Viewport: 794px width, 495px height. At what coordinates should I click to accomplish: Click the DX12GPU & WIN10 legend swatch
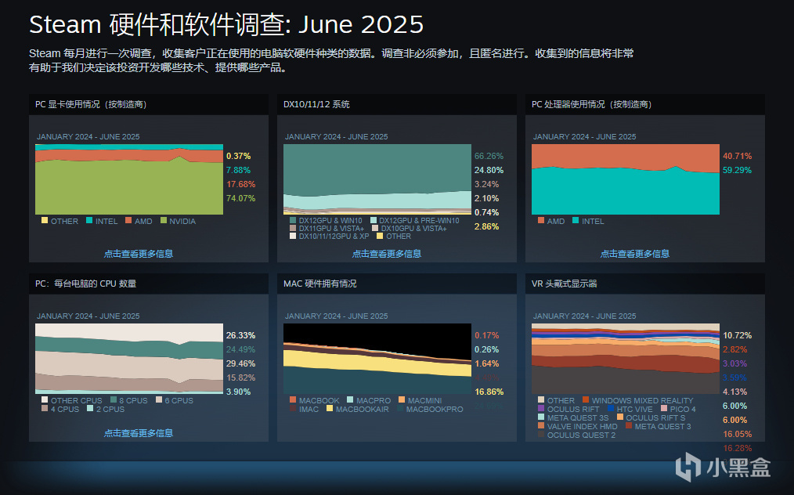[x=293, y=220]
